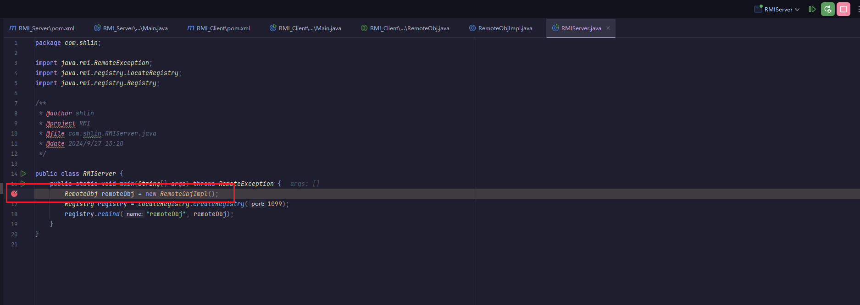
Task: Click the "remoteObj" string literal
Action: click(166, 214)
